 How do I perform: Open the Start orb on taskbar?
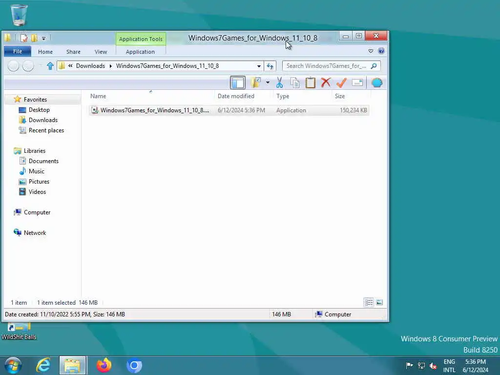[x=13, y=365]
